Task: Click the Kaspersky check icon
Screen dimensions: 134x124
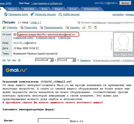Action: click(x=79, y=22)
